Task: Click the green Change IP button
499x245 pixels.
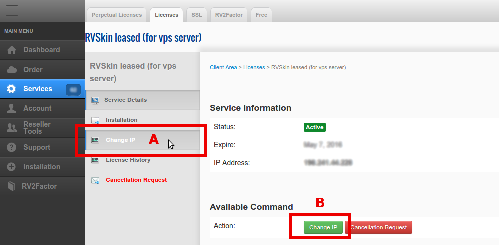Action: click(x=323, y=227)
